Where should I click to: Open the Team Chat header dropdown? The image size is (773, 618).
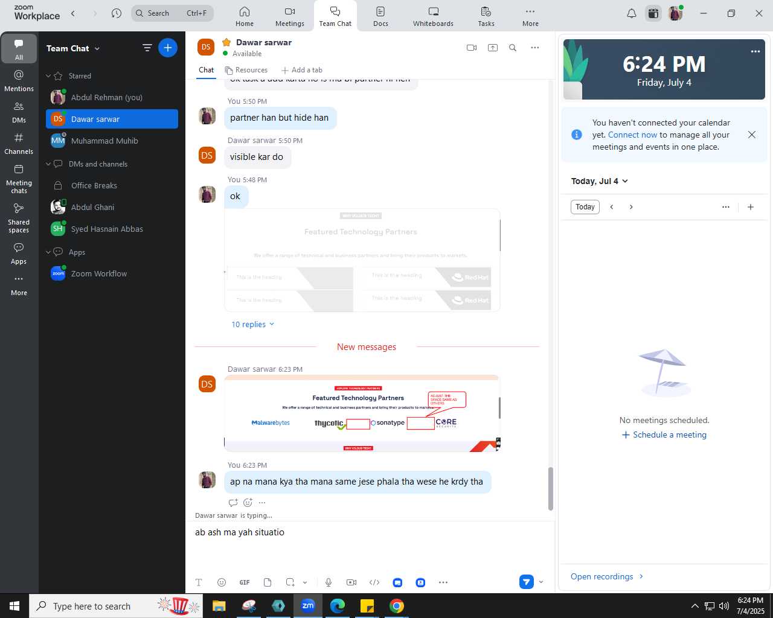(97, 49)
